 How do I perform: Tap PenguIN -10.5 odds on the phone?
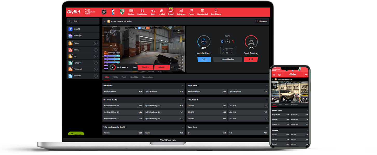click(280, 114)
